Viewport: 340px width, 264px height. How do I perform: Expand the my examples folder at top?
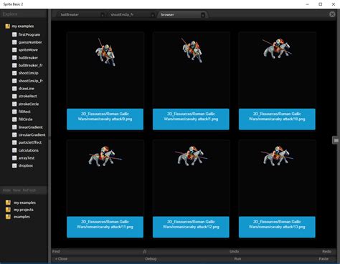pos(8,26)
